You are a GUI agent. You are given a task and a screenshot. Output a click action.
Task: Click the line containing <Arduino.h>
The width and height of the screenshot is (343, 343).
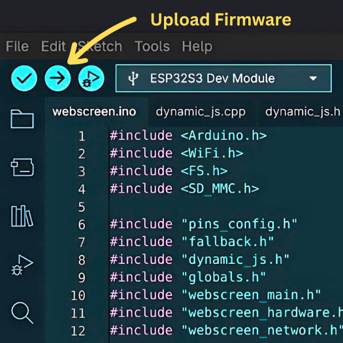pyautogui.click(x=188, y=136)
